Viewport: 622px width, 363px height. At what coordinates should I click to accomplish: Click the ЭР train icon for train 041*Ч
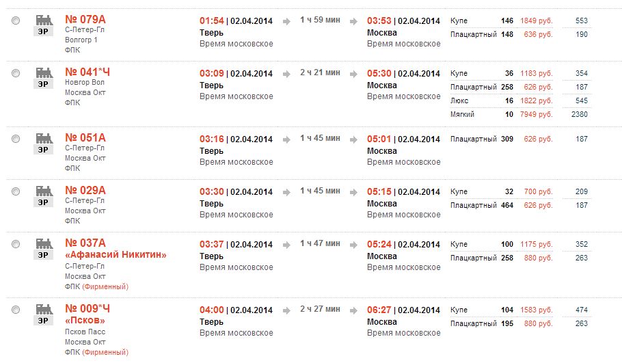(44, 77)
